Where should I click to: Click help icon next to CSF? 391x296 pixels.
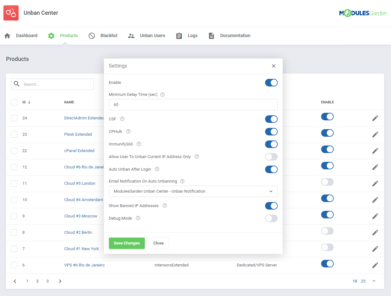[122, 119]
